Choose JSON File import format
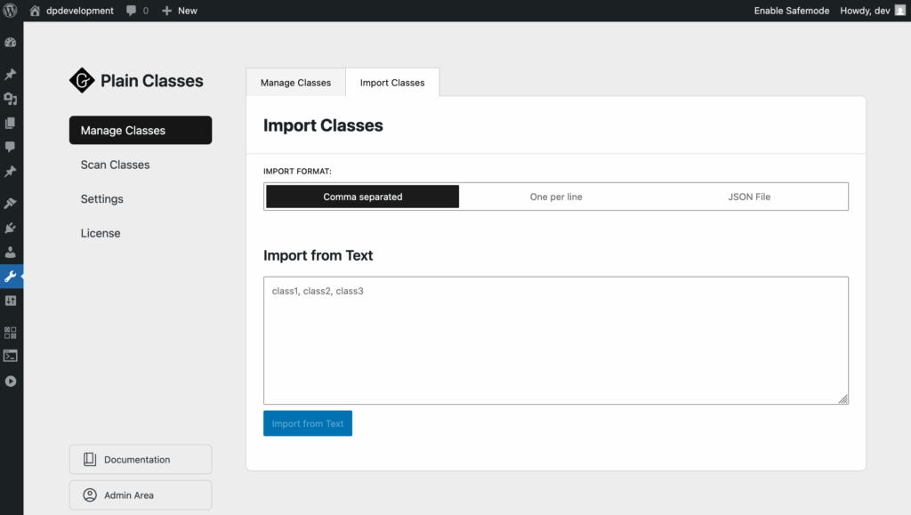 749,197
